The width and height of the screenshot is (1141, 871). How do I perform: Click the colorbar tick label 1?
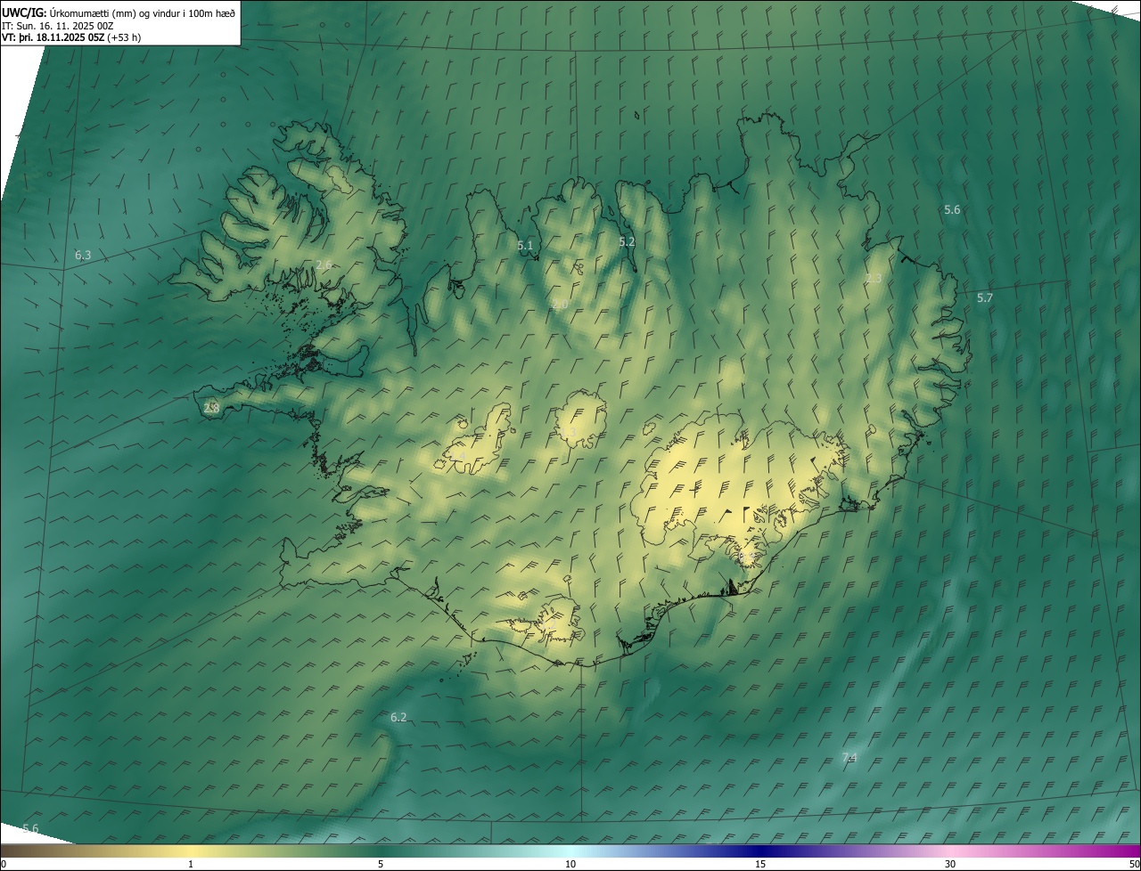pyautogui.click(x=191, y=864)
